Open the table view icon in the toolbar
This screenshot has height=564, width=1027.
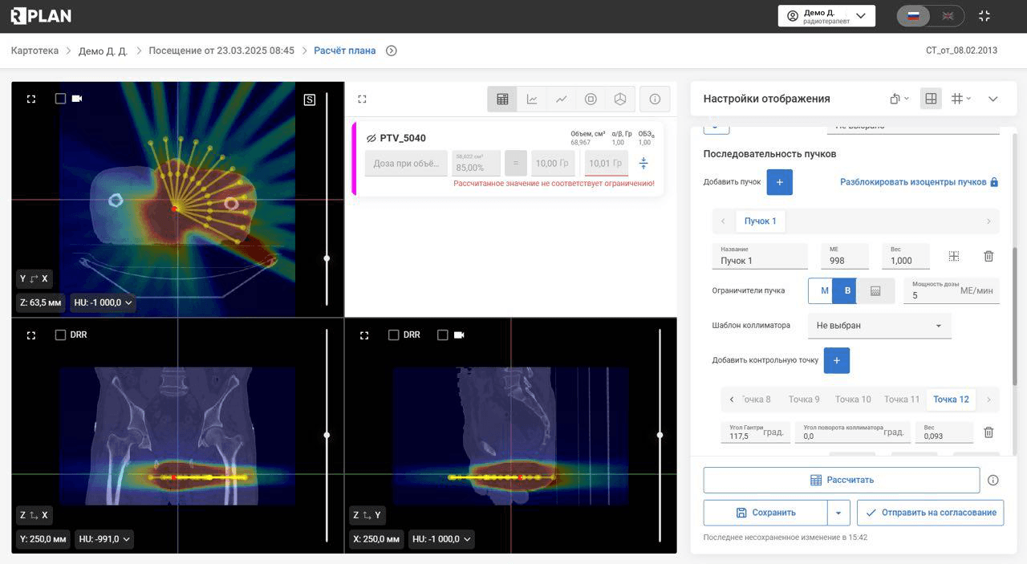tap(502, 99)
